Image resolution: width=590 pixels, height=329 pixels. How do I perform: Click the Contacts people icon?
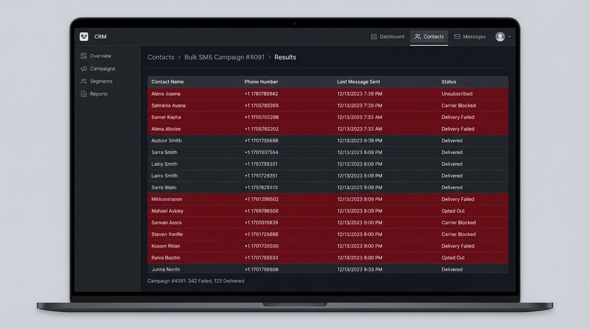pyautogui.click(x=417, y=37)
